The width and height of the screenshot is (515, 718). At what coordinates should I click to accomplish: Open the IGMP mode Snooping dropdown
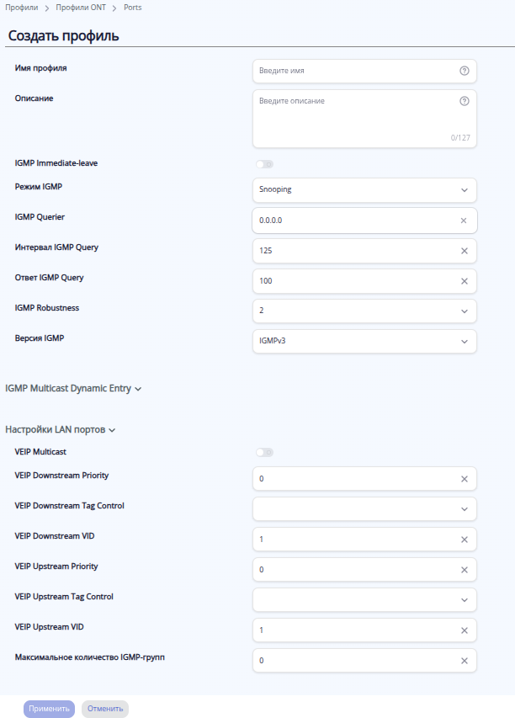click(364, 190)
